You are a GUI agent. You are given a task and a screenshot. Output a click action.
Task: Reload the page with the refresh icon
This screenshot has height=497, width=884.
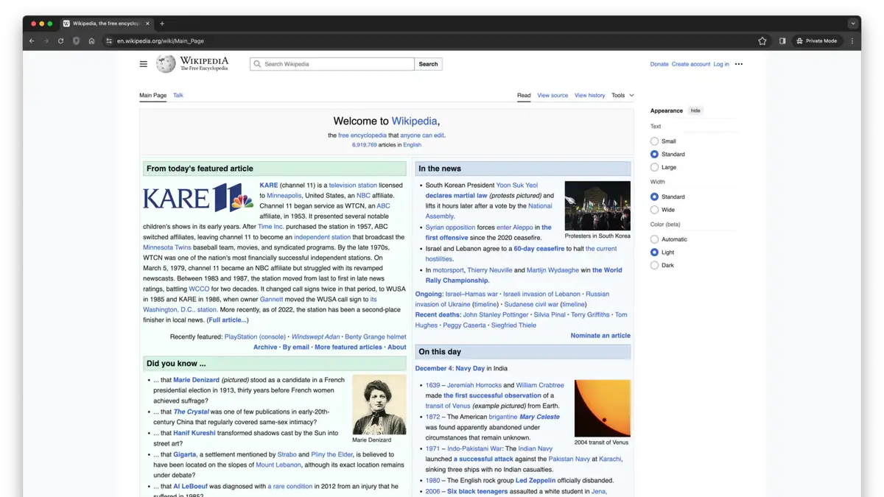click(x=61, y=41)
